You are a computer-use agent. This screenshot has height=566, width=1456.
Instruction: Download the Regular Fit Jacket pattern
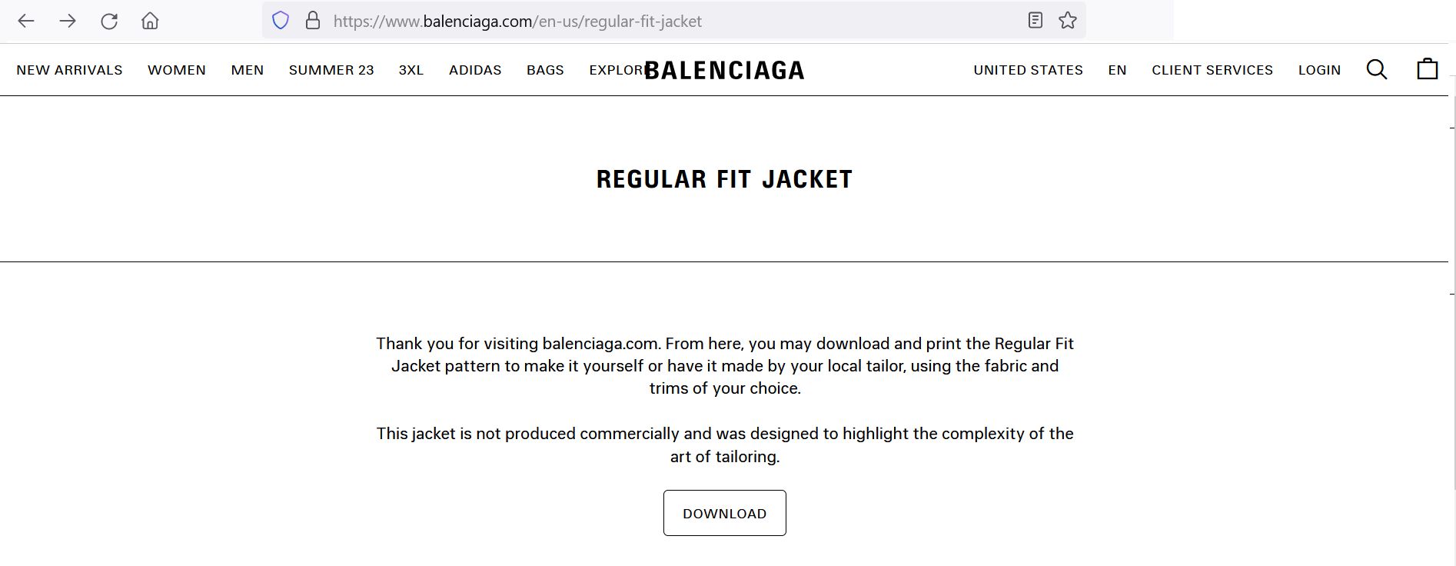(x=724, y=513)
